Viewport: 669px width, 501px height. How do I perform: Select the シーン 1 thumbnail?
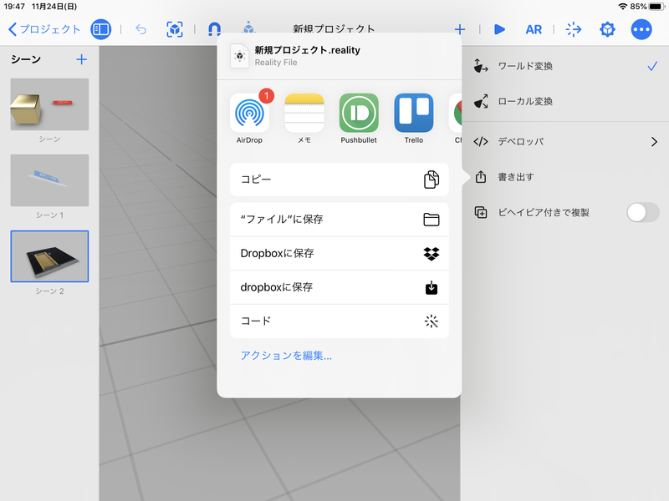click(49, 180)
